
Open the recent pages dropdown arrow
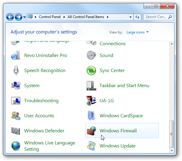24,17
